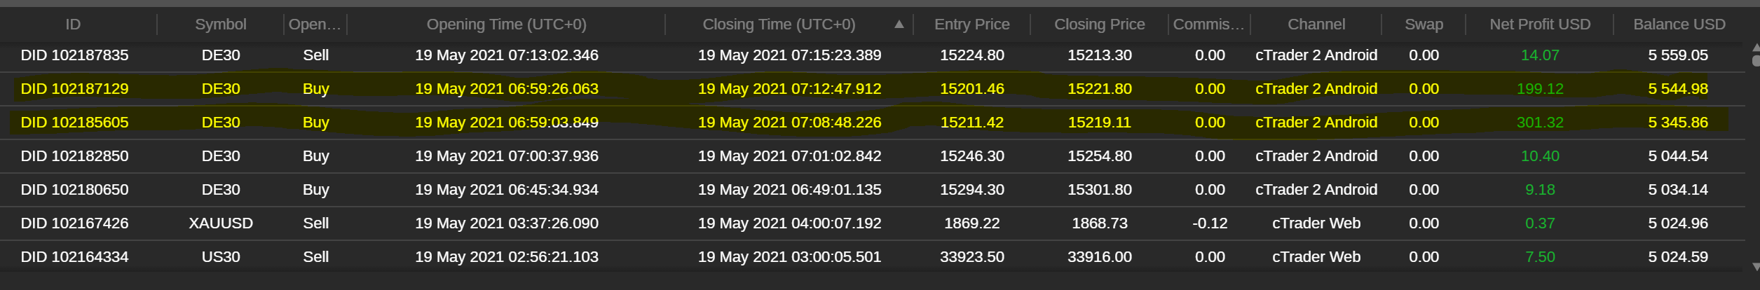Sort by the Symbol column header
This screenshot has width=1760, height=290.
[221, 25]
